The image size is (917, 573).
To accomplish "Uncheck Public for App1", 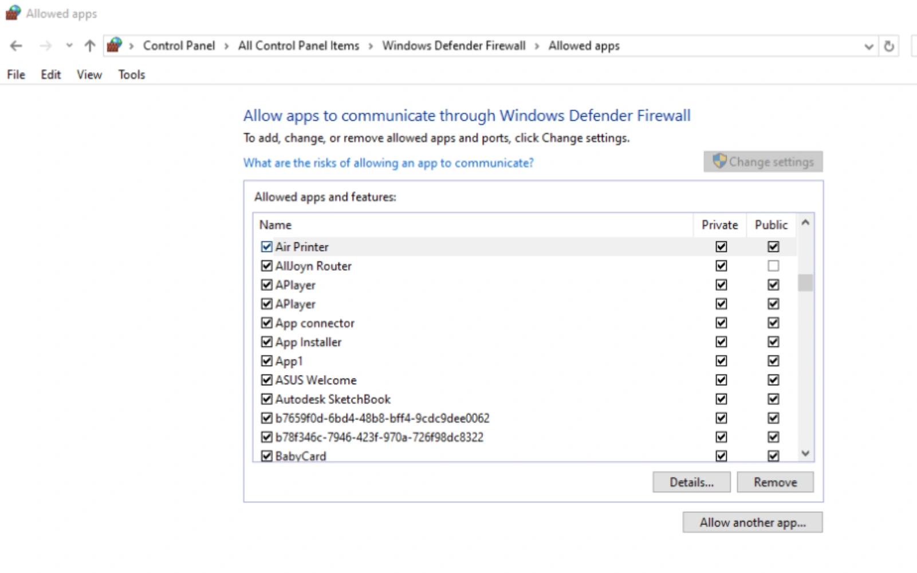I will [x=773, y=361].
